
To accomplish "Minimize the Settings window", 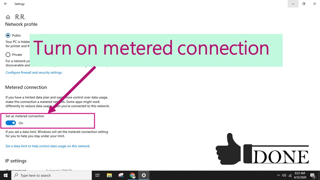I will pos(293,4).
